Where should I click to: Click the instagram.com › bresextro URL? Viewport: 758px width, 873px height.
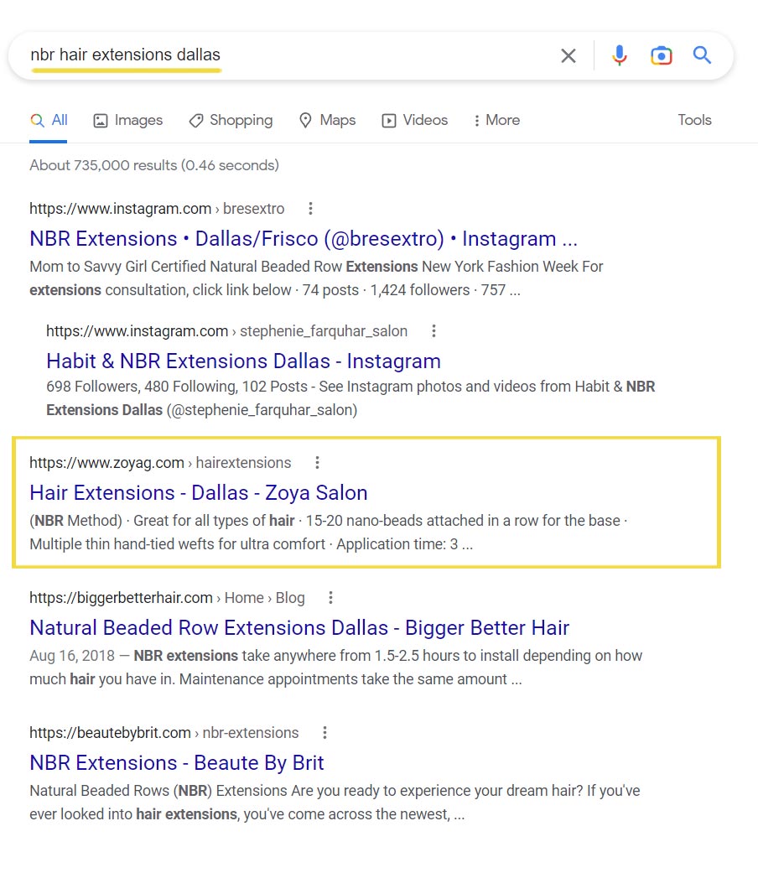[x=157, y=209]
